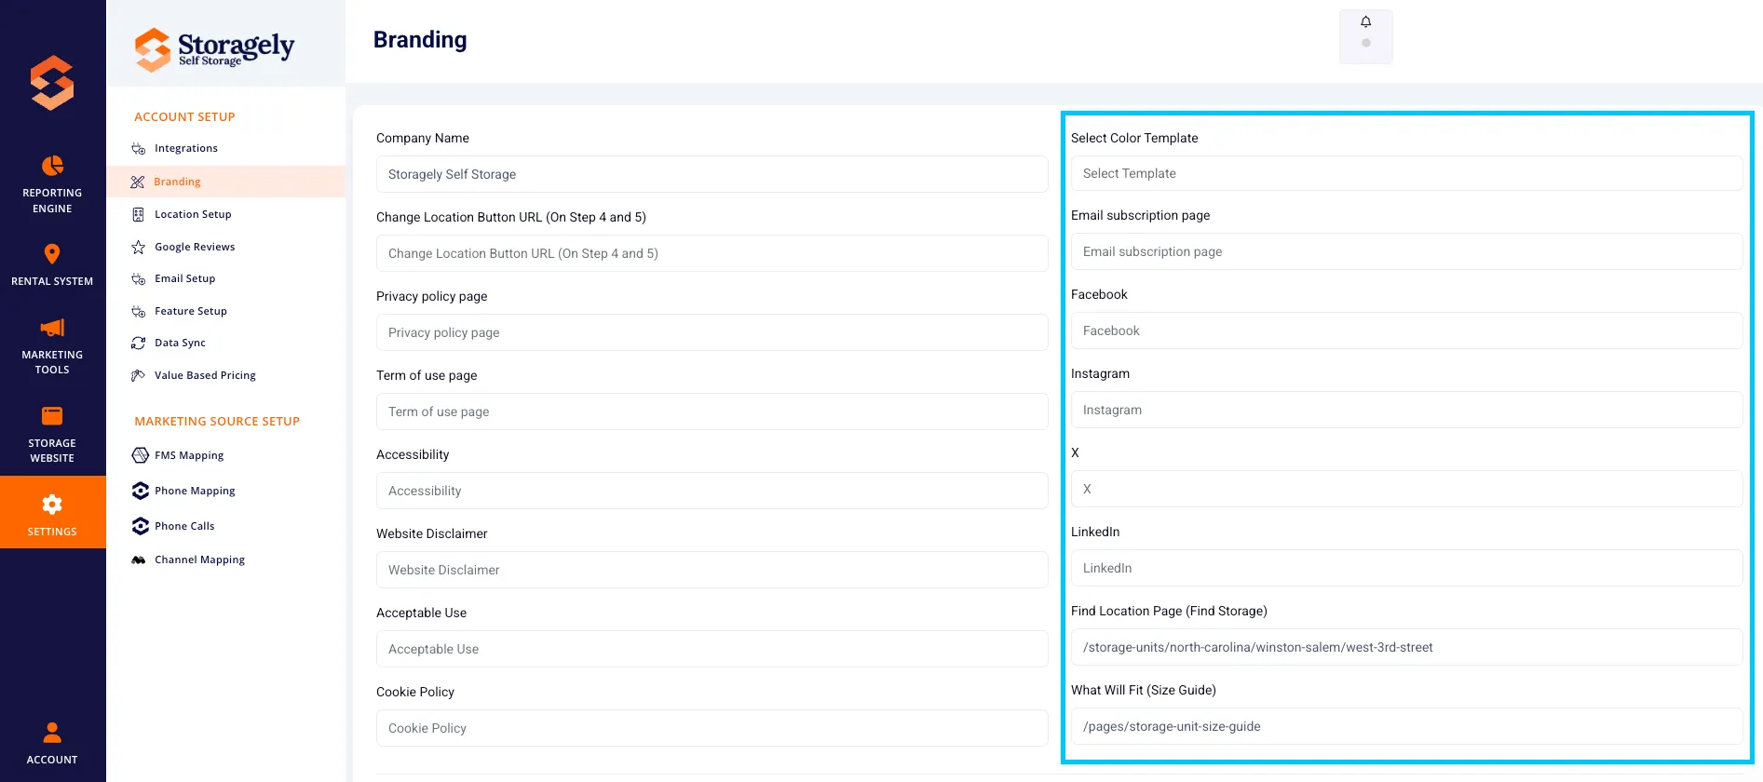Click the Settings gear icon

coord(52,505)
